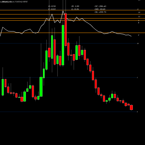Click the first green candlestick on left
Viewport: 145px width, 145px height.
coord(3,87)
